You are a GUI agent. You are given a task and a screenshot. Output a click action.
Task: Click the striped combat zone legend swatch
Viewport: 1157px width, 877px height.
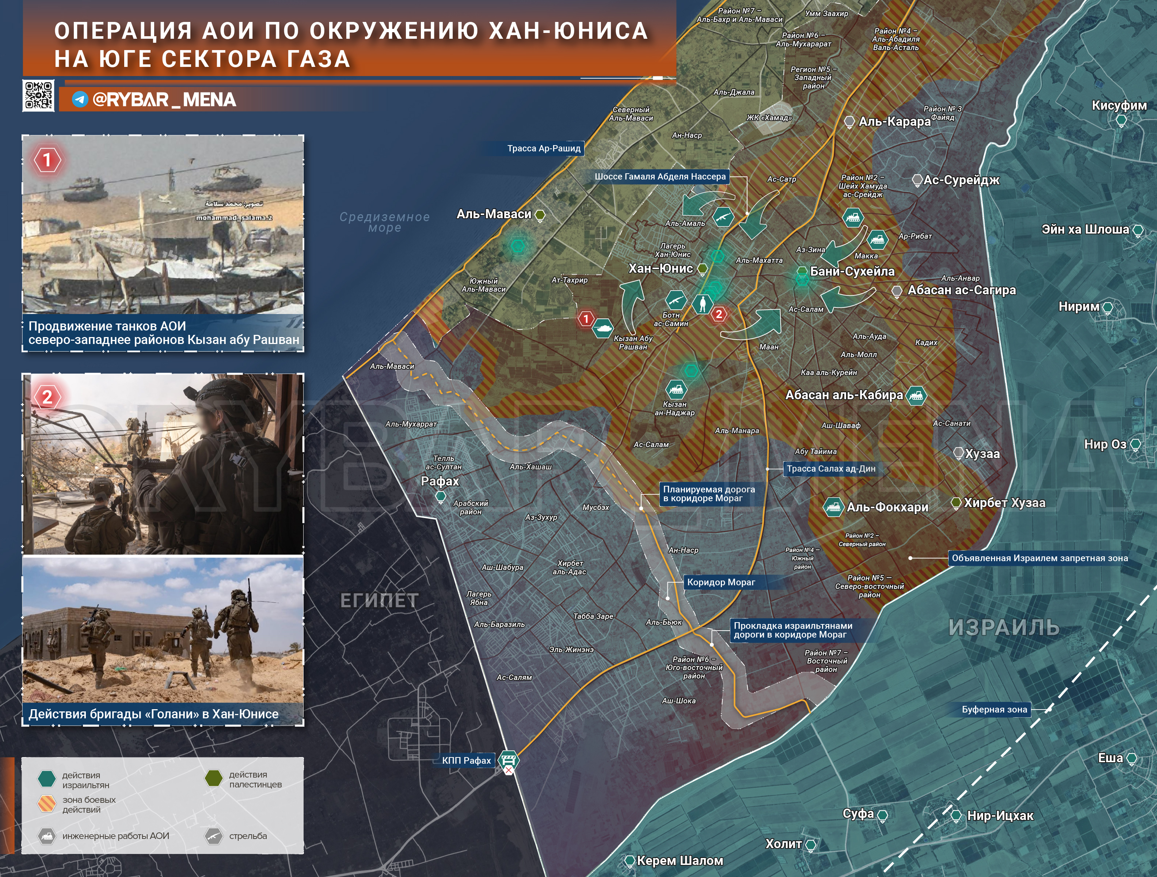[47, 804]
